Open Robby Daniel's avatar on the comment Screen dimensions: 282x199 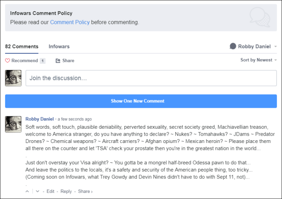[x=13, y=124]
